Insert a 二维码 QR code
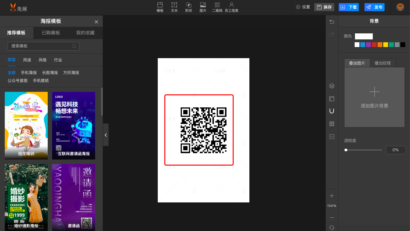410x231 pixels. point(217,7)
